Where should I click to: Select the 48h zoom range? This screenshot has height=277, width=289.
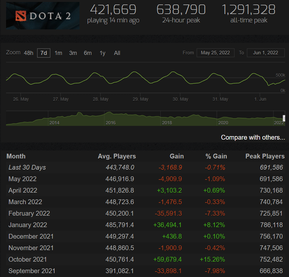coord(29,53)
